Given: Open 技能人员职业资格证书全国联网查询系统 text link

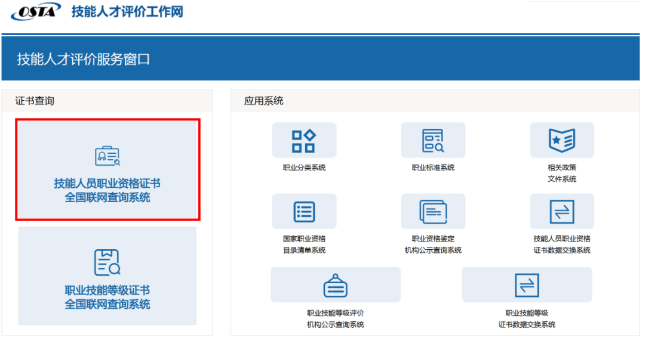Looking at the screenshot, I should click(107, 190).
